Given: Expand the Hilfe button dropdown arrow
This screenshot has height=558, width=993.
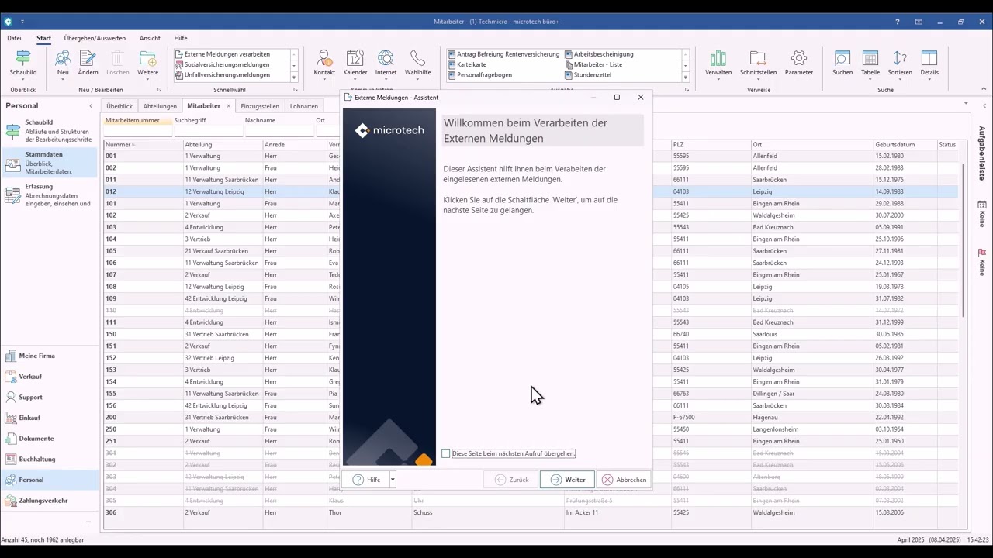Looking at the screenshot, I should click(393, 480).
